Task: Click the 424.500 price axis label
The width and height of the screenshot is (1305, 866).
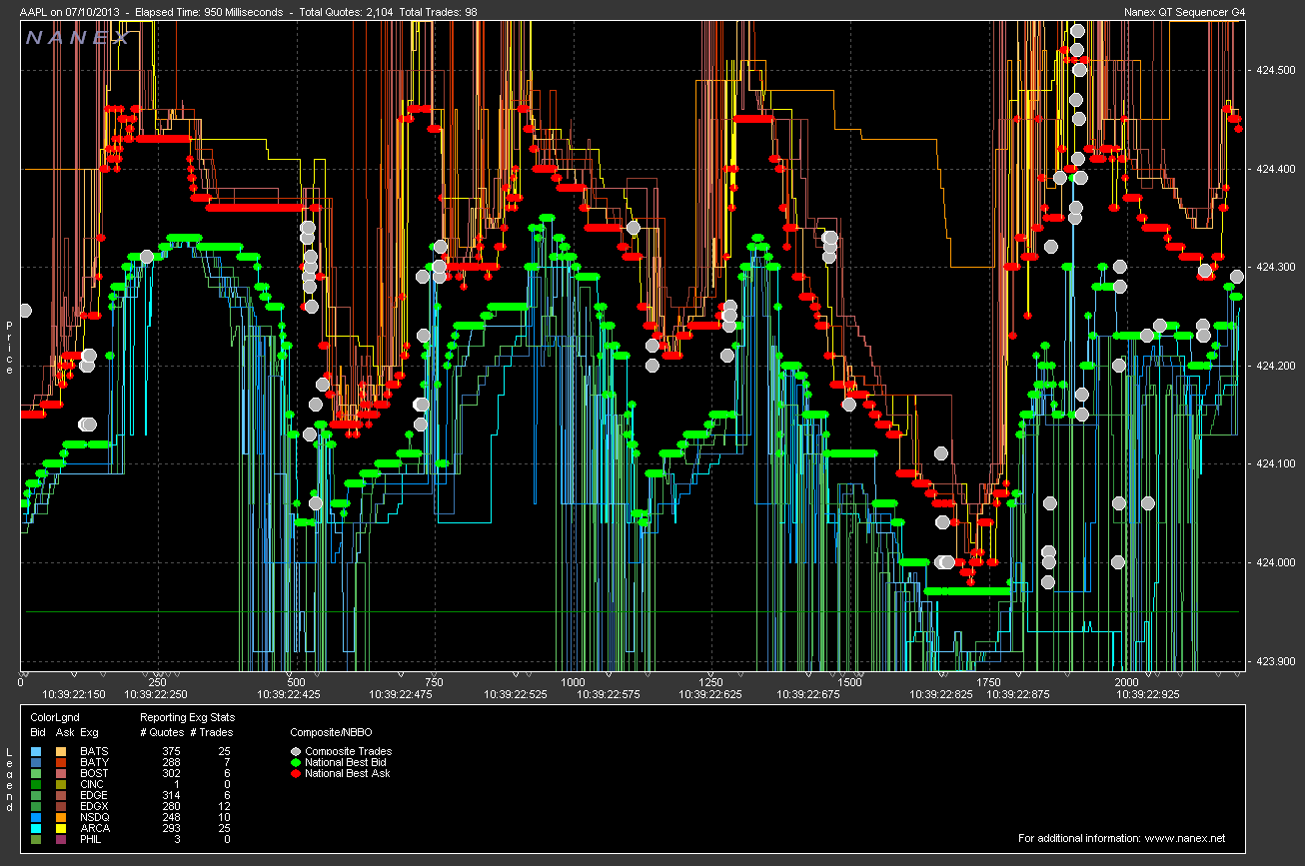Action: coord(1277,70)
